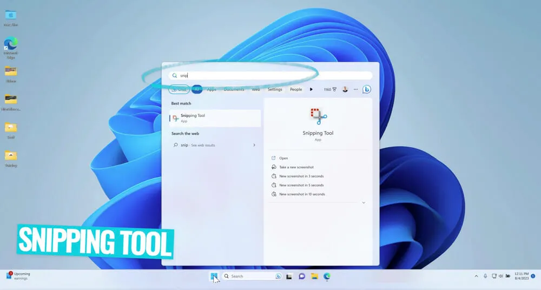Show hidden icons in system tray
Viewport: 541px width, 290px height.
[476, 276]
